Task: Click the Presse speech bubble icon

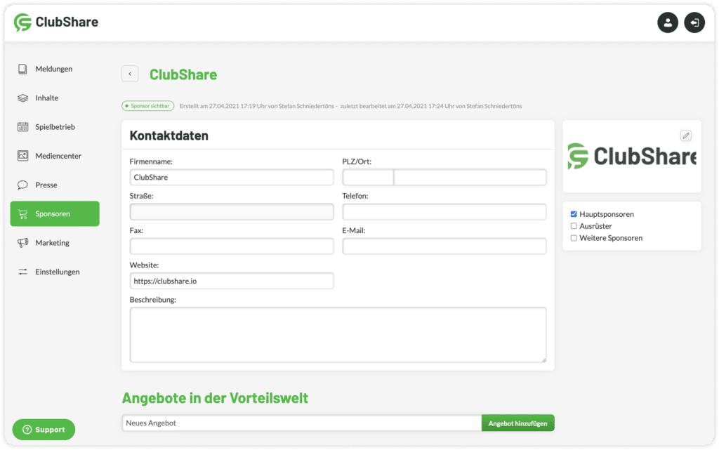Action: click(x=22, y=185)
